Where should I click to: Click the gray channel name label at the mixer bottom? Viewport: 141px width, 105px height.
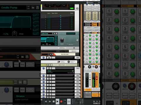[88, 95]
